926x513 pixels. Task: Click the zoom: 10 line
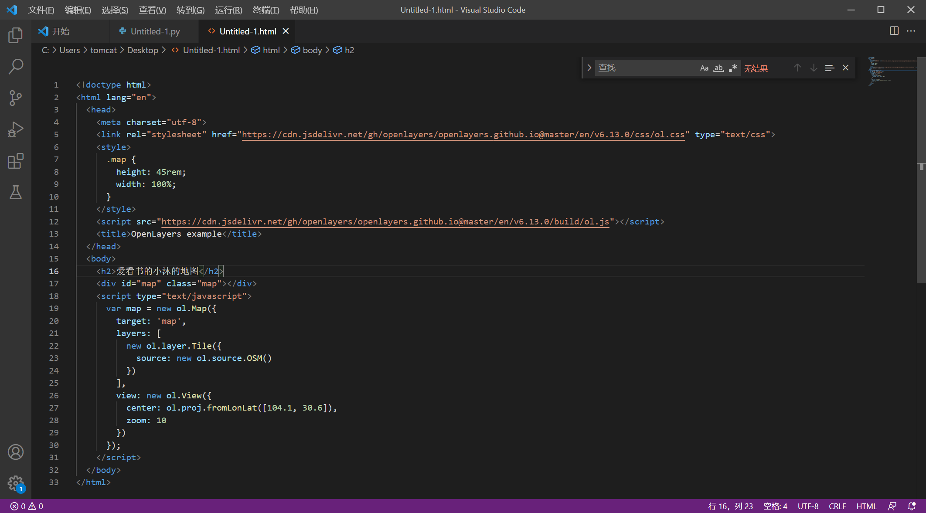146,420
